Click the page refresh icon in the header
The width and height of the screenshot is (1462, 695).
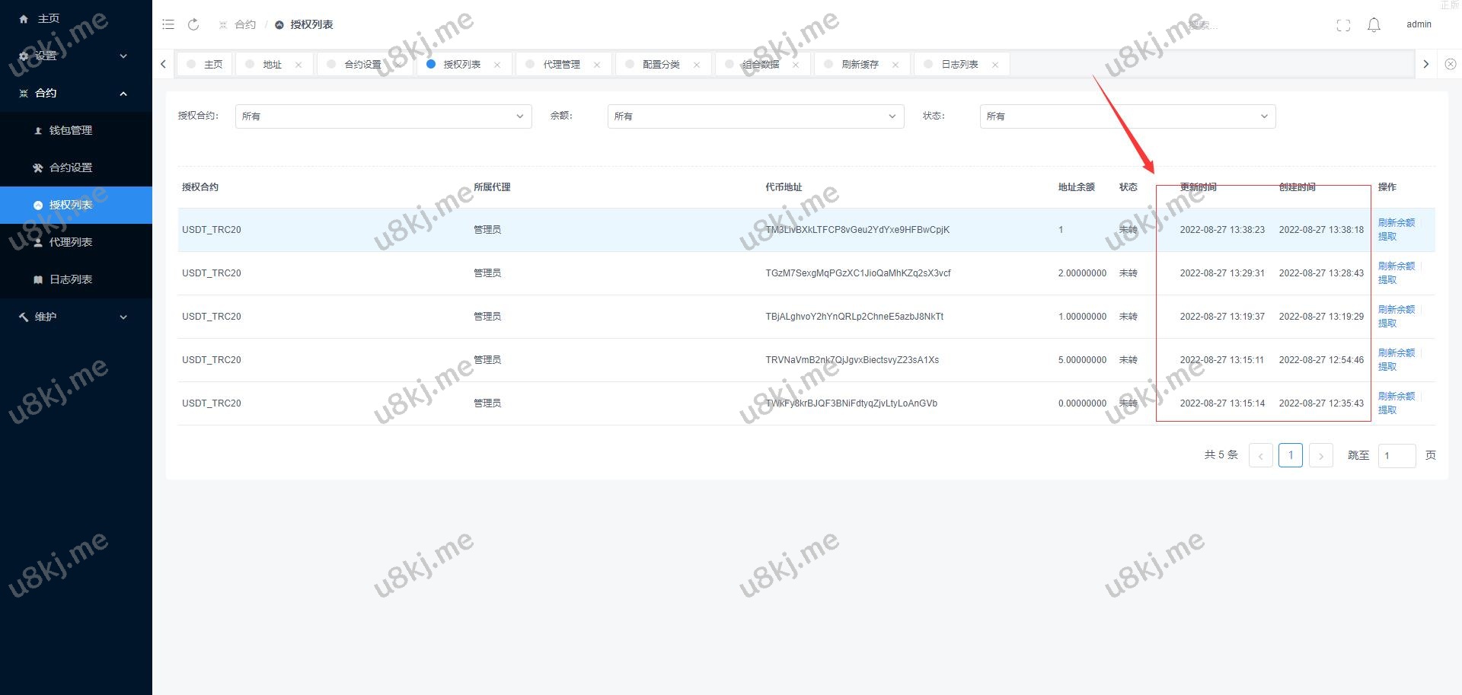pyautogui.click(x=193, y=24)
